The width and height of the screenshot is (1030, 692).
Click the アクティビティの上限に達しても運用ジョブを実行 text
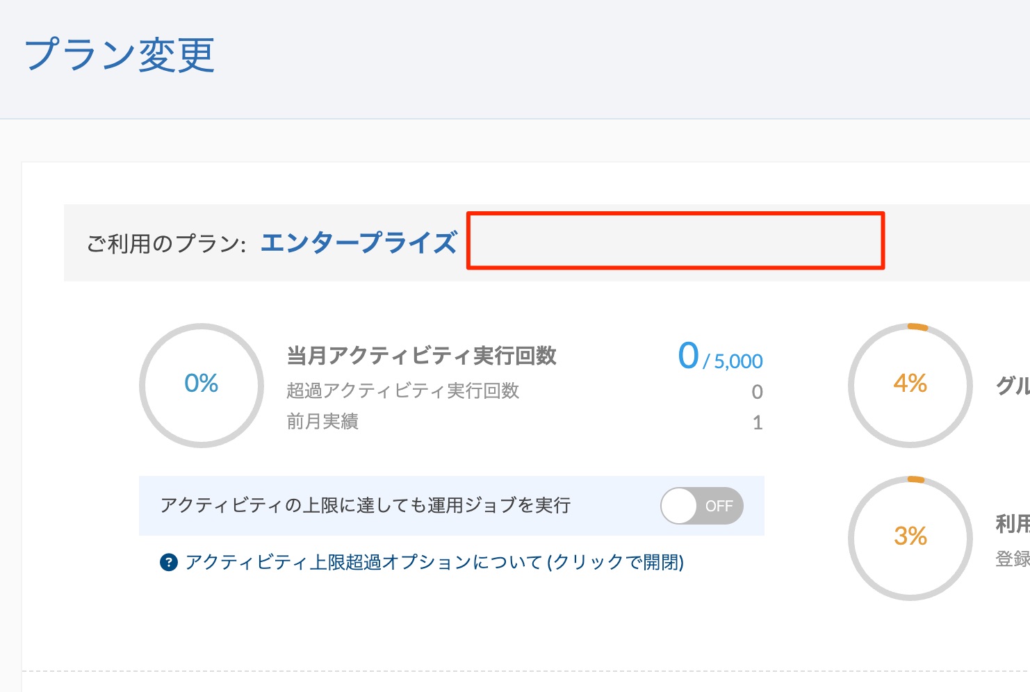pyautogui.click(x=366, y=505)
